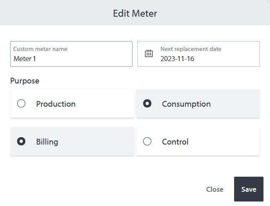
Task: Click the 'Production' label text
Action: point(56,104)
